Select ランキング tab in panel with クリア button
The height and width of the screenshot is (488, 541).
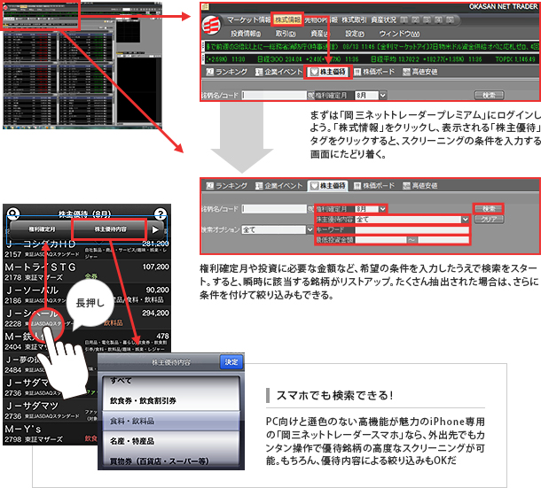(227, 185)
